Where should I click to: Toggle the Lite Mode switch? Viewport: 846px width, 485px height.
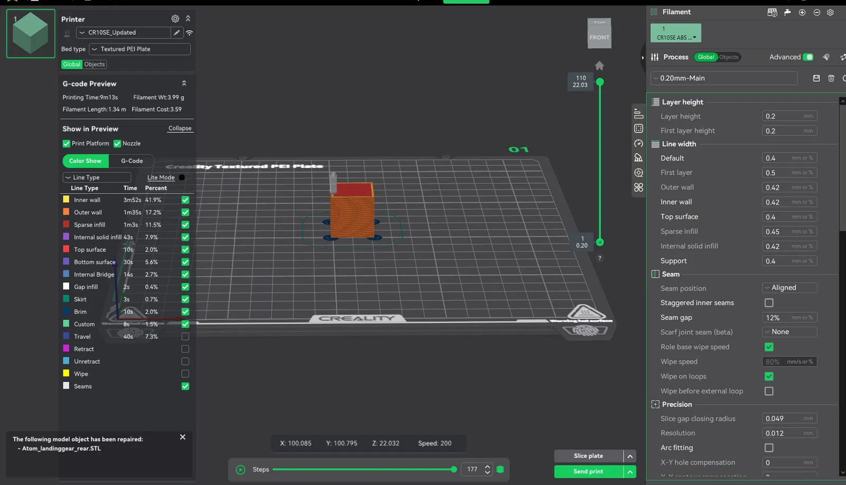(181, 178)
